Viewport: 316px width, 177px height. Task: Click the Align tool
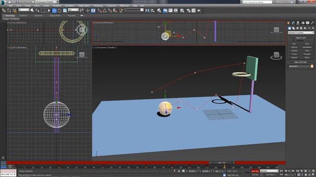[x=153, y=10]
